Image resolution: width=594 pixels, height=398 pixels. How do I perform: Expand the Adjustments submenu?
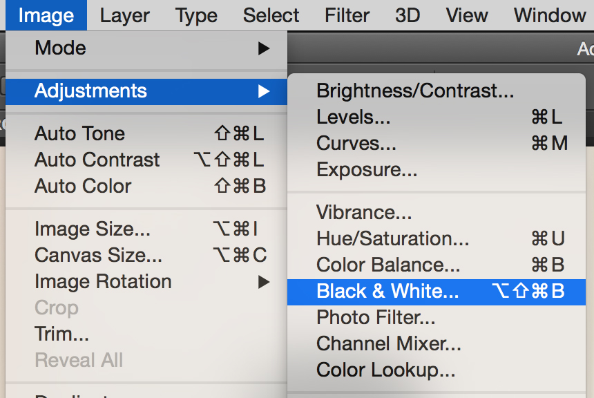(146, 91)
